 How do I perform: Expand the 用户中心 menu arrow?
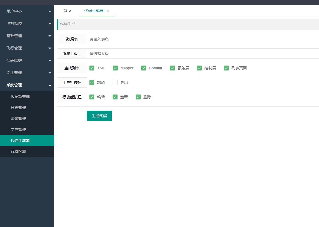pyautogui.click(x=50, y=11)
